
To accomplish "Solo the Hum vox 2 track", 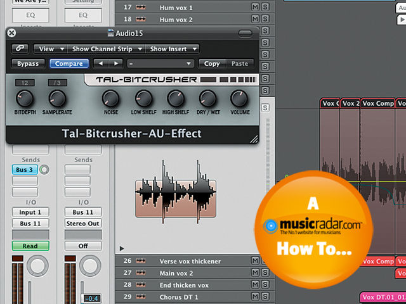I will (265, 19).
